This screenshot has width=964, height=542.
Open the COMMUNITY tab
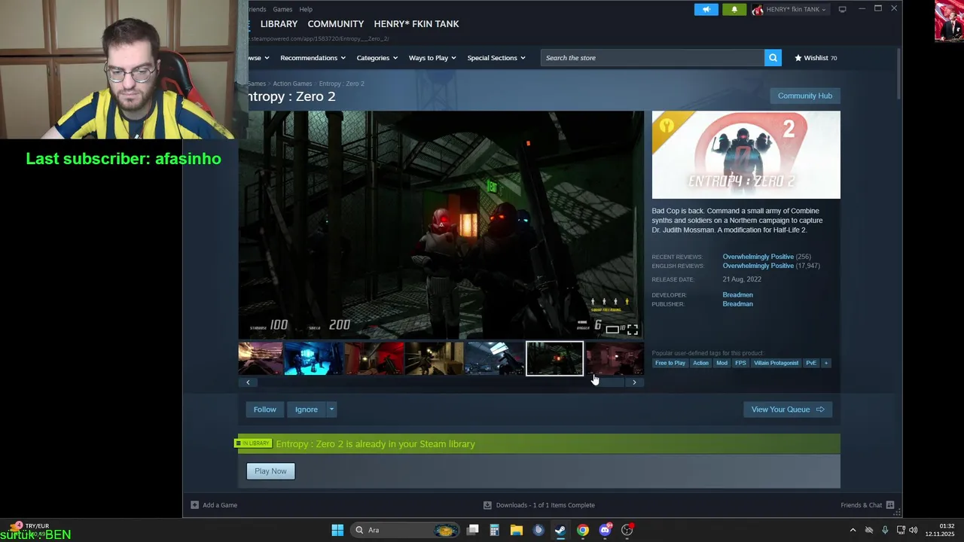[335, 24]
